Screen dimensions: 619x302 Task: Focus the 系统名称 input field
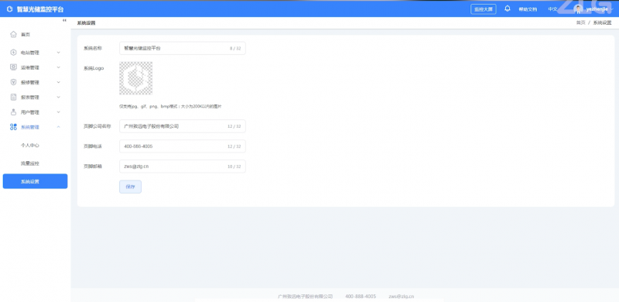[x=183, y=48]
